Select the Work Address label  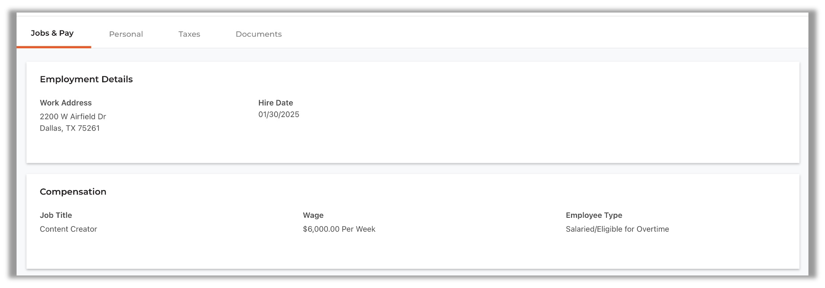65,103
